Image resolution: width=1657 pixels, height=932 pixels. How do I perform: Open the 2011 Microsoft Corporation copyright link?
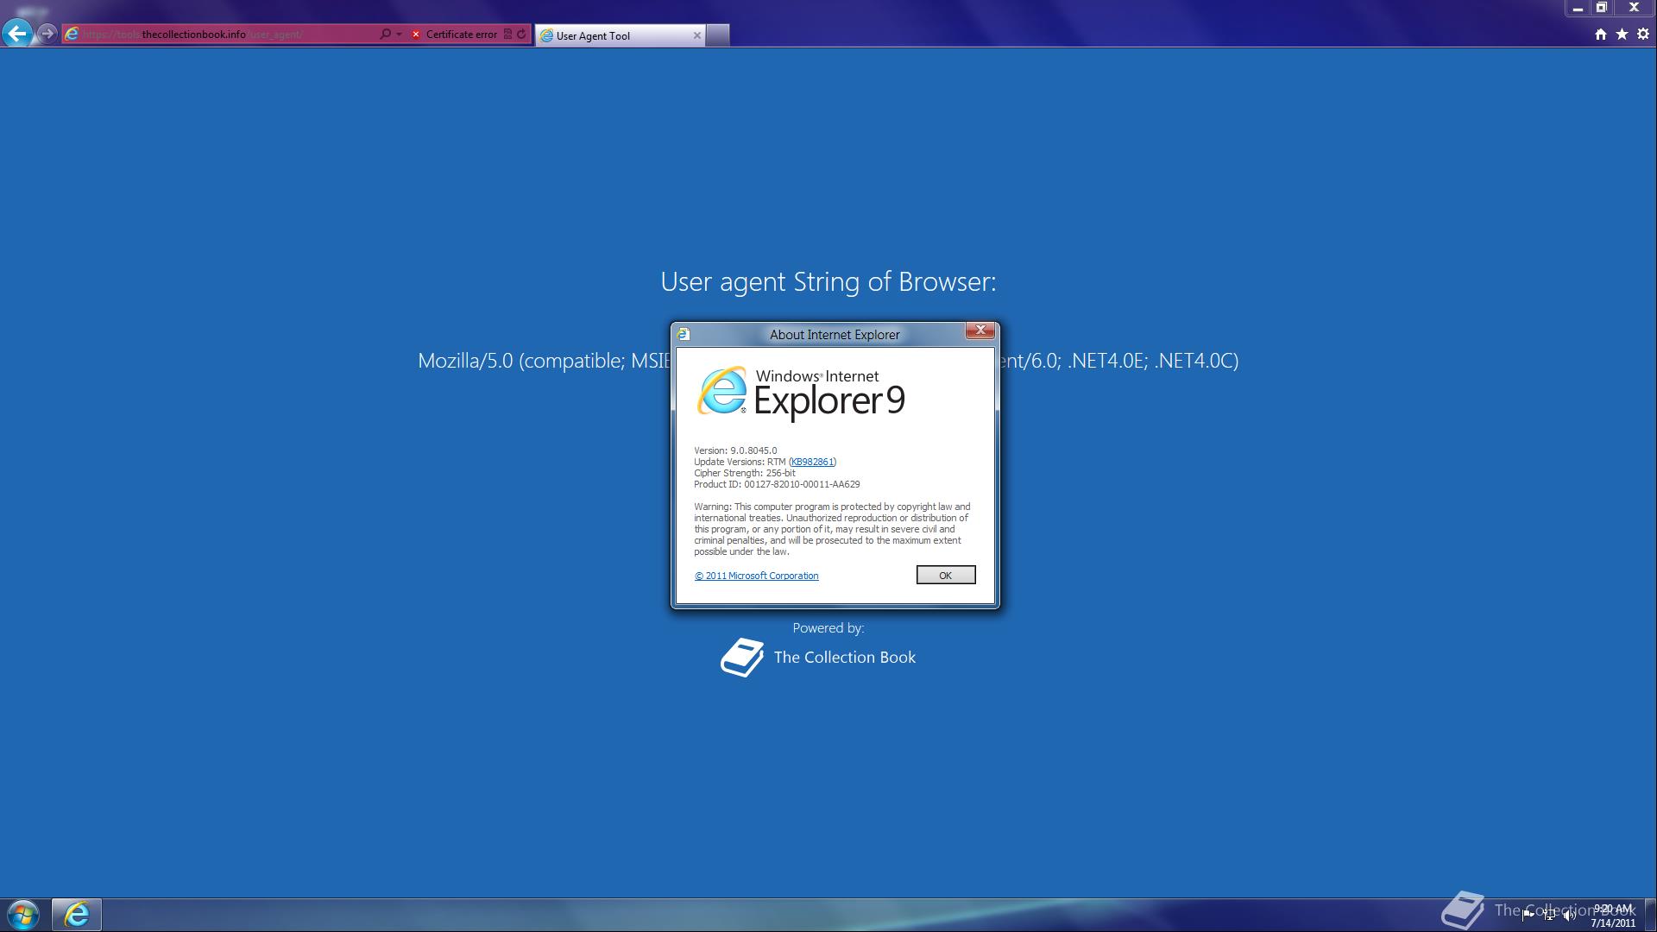point(756,576)
